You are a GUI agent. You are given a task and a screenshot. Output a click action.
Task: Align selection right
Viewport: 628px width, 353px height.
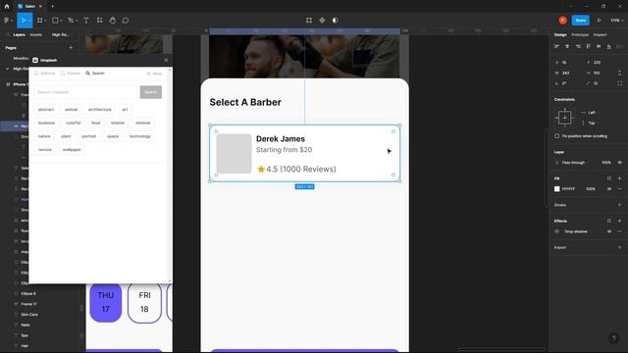coord(578,47)
